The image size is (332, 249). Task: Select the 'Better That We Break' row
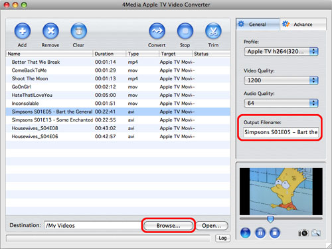[118, 62]
